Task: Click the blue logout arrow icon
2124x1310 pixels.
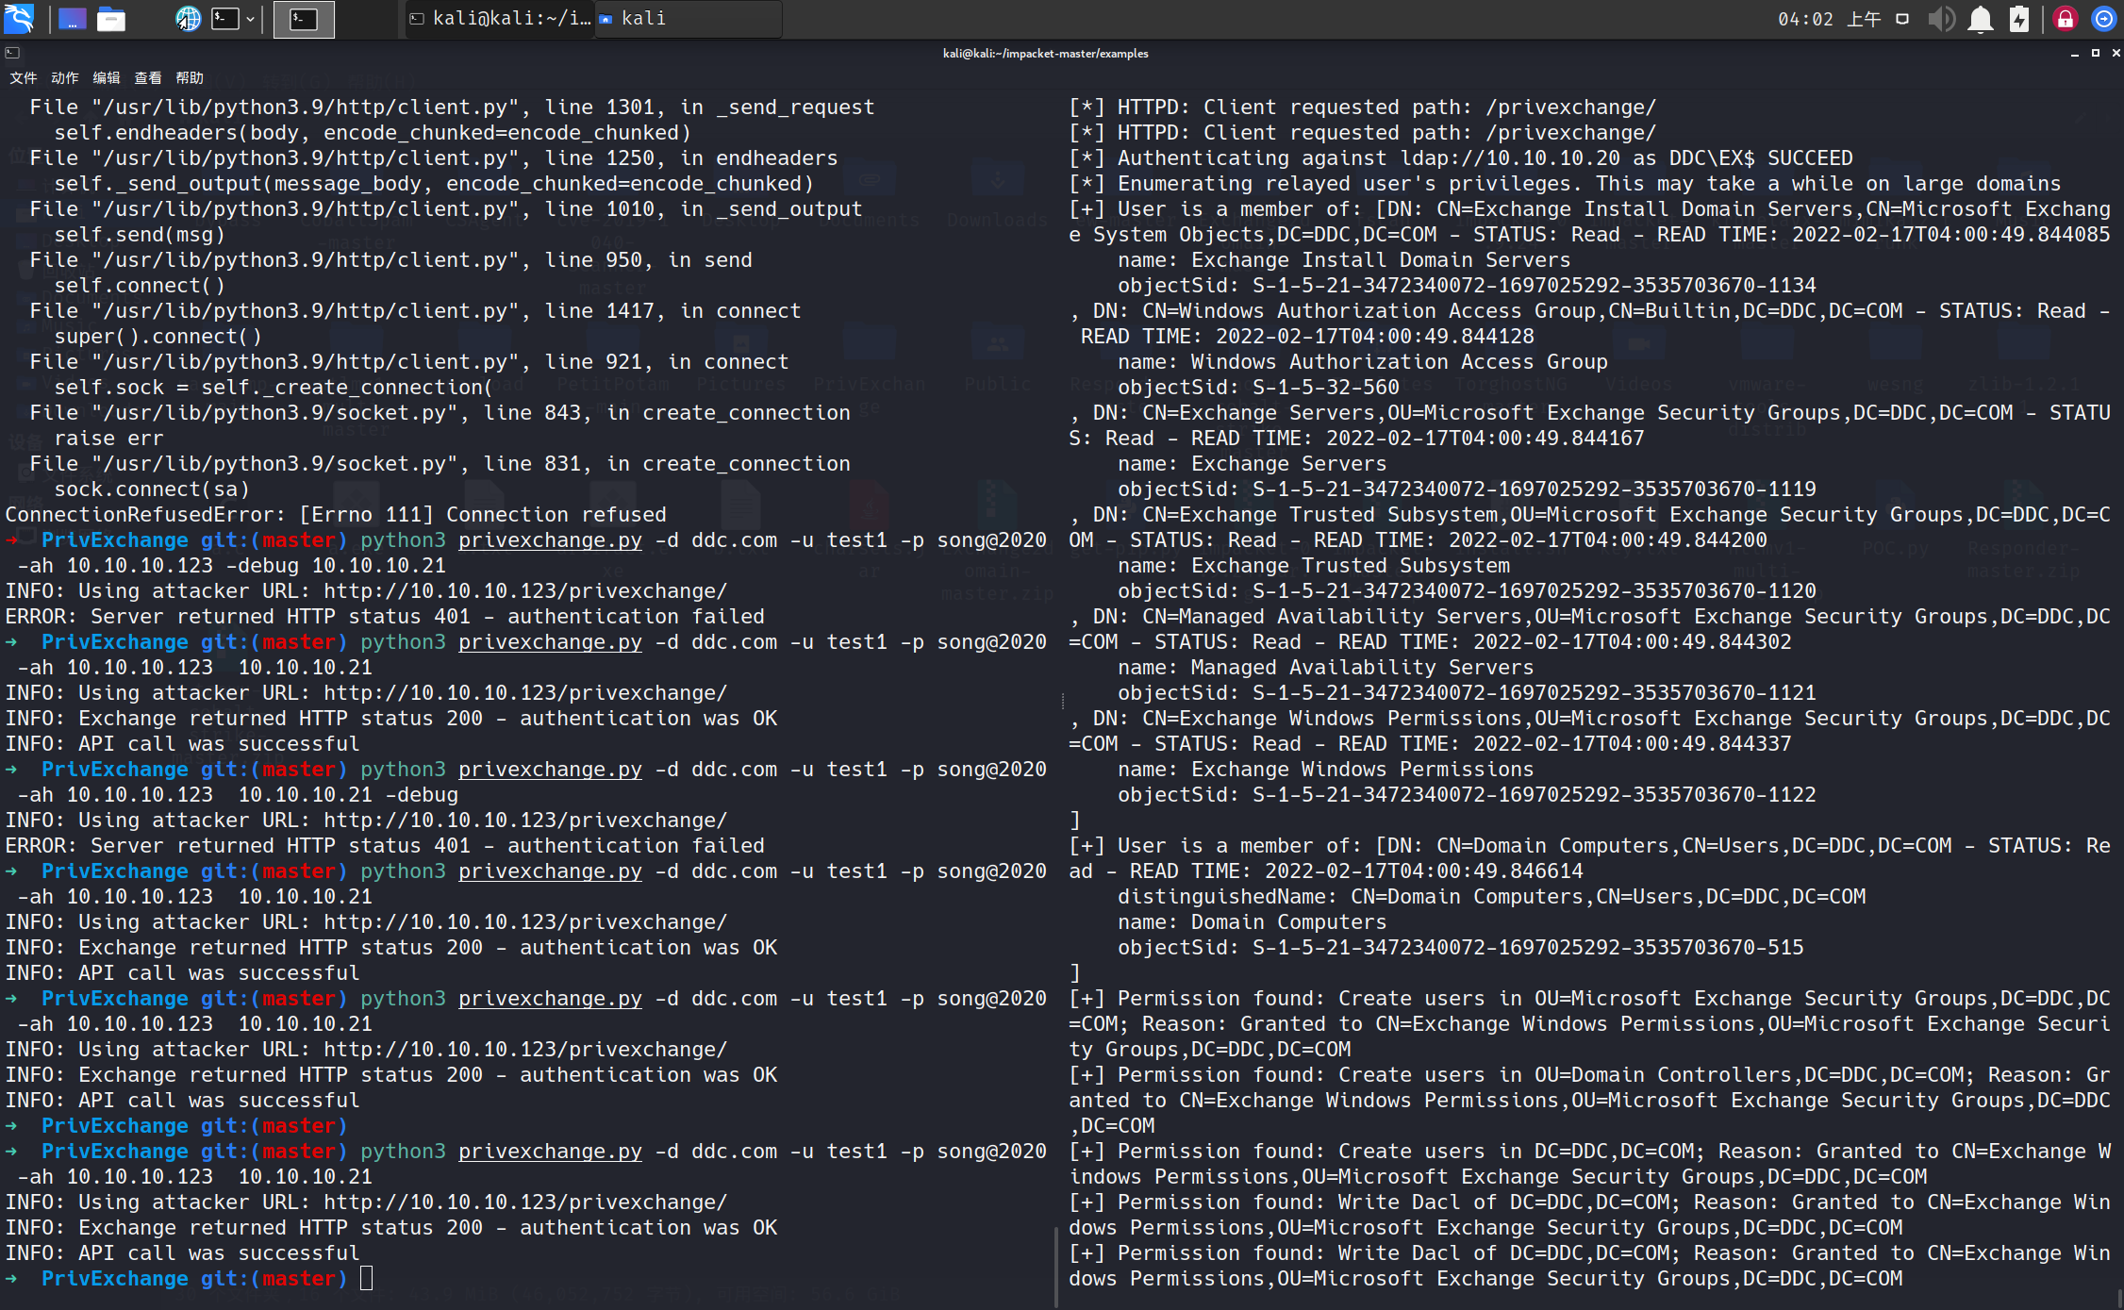Action: pyautogui.click(x=2104, y=18)
